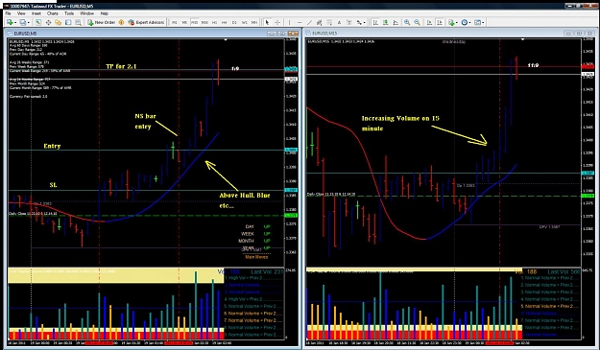
Task: Switch chart to D1 timeframe
Action: [x=234, y=23]
